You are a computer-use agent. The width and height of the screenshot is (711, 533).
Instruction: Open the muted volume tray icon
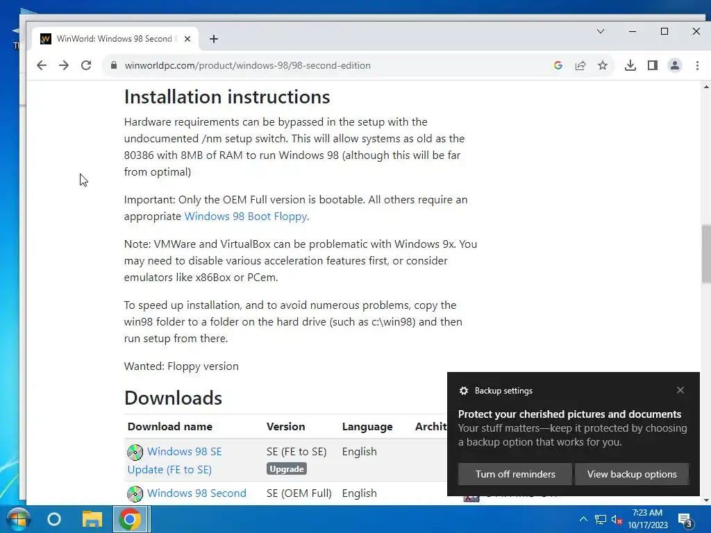pos(617,519)
